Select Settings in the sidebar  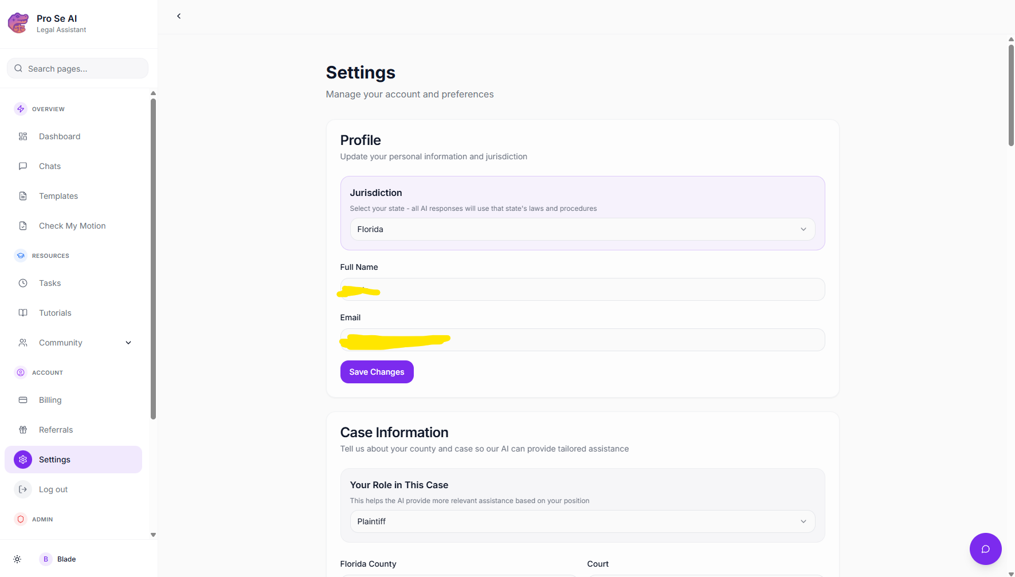point(54,459)
